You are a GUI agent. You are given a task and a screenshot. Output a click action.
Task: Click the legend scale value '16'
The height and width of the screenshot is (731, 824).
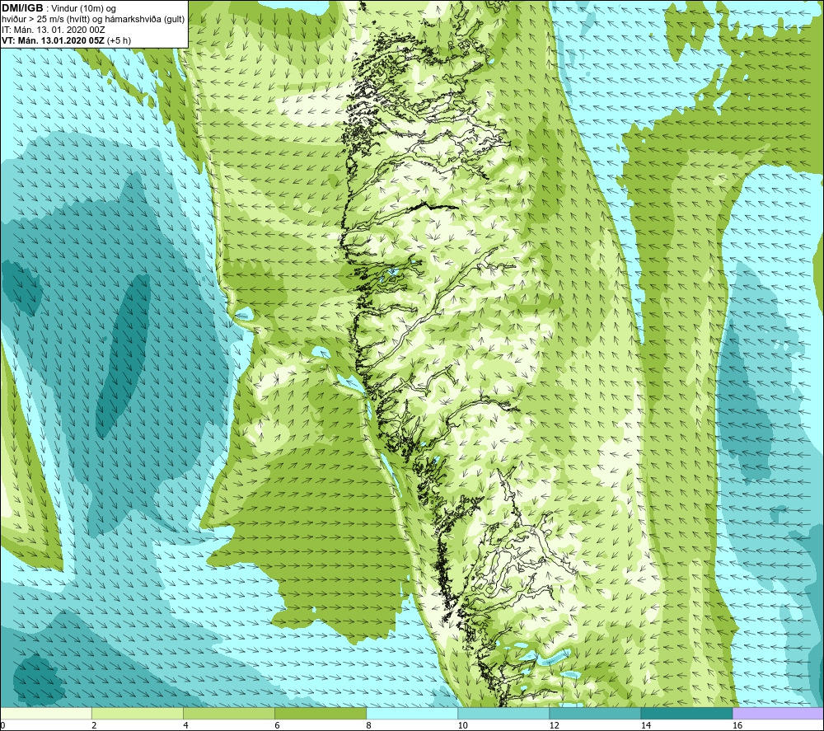(x=737, y=725)
